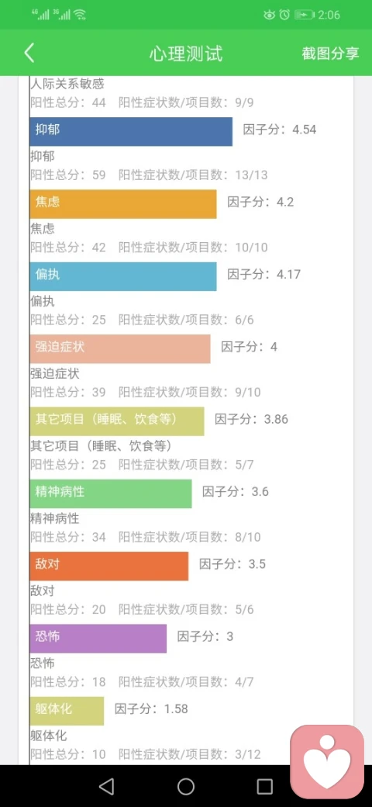This screenshot has height=807, width=372.
Task: Tap the back arrow in header
Action: click(29, 53)
